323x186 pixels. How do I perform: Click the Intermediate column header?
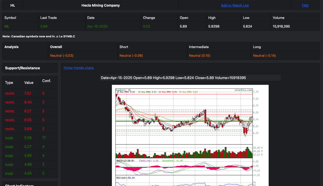click(199, 47)
